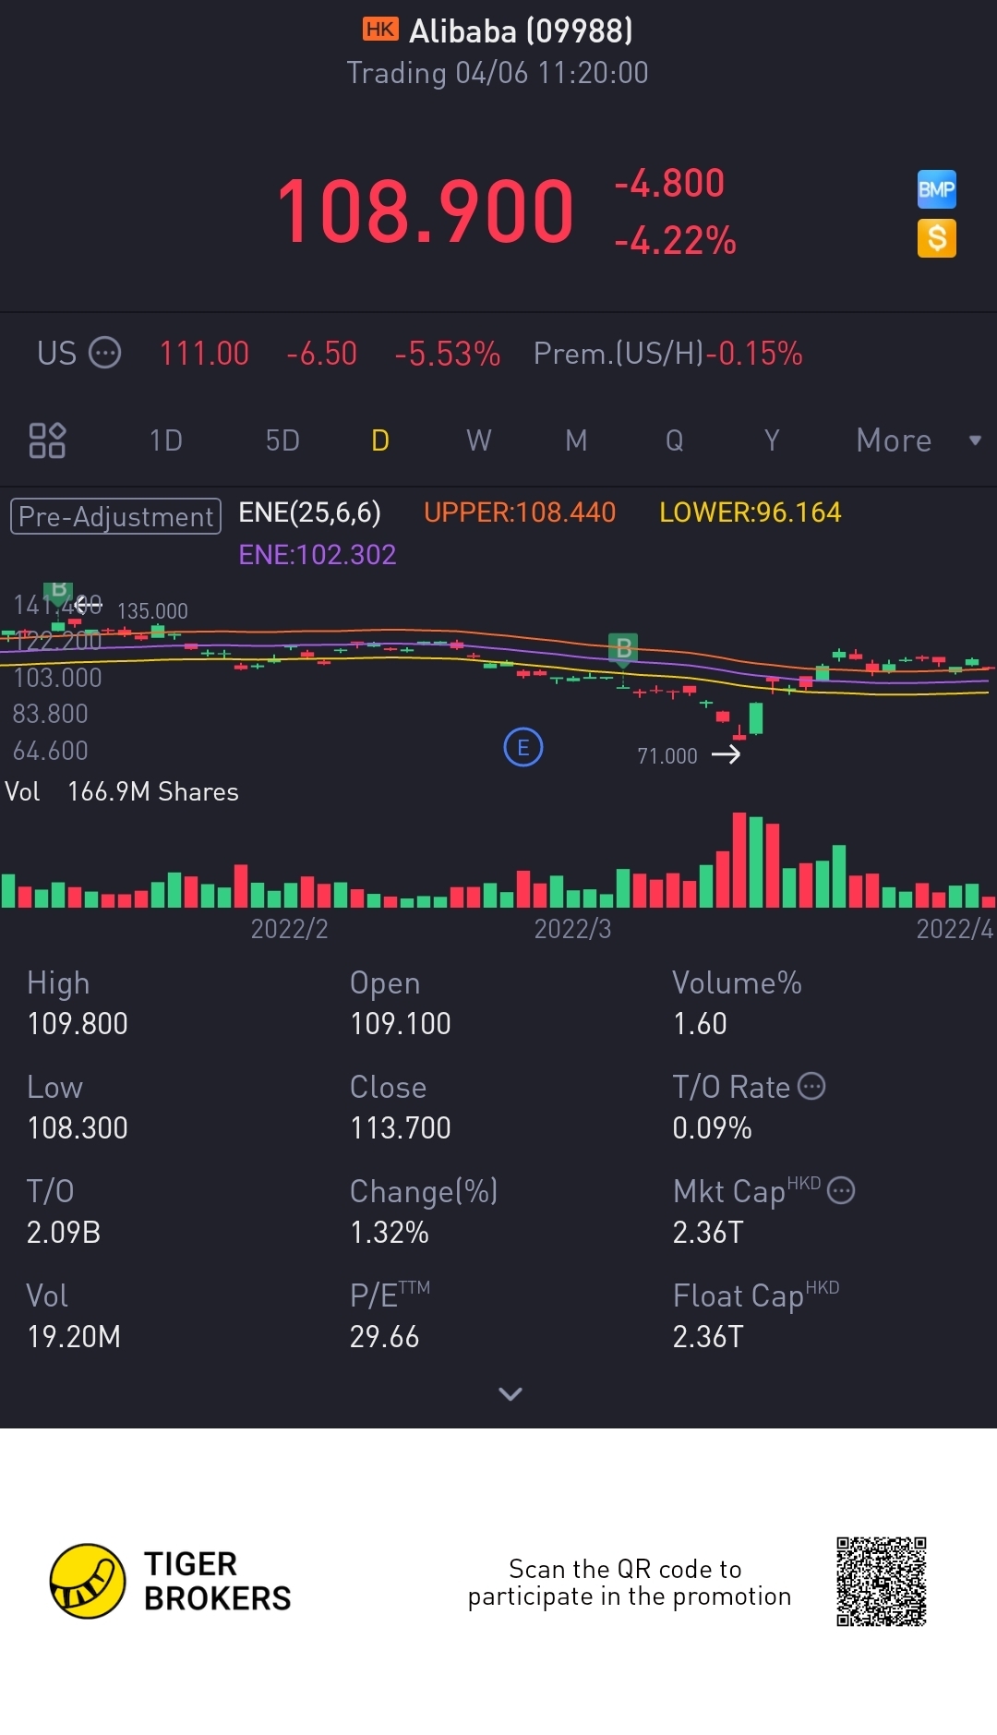Tap the blue E earnings marker

point(523,747)
